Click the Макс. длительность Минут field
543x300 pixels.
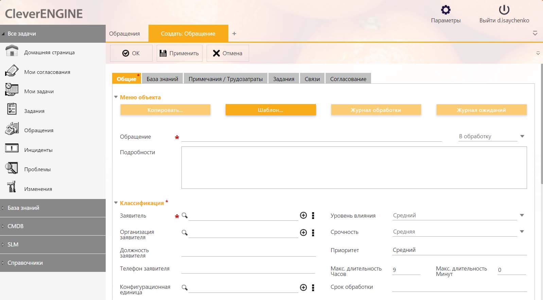click(x=512, y=270)
